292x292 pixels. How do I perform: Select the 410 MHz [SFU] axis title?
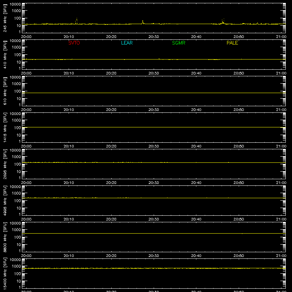pyautogui.click(x=5, y=54)
